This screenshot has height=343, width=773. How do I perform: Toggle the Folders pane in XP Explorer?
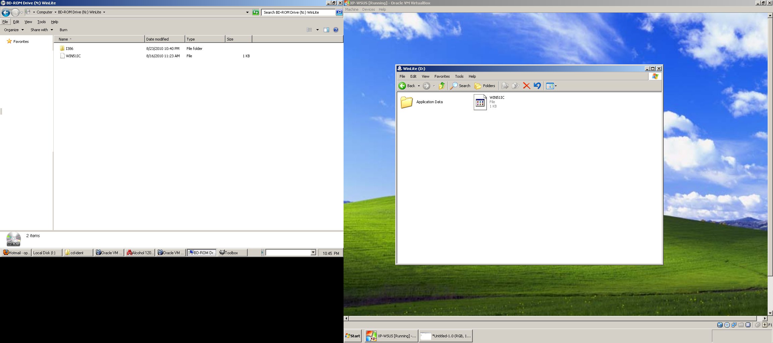[485, 86]
